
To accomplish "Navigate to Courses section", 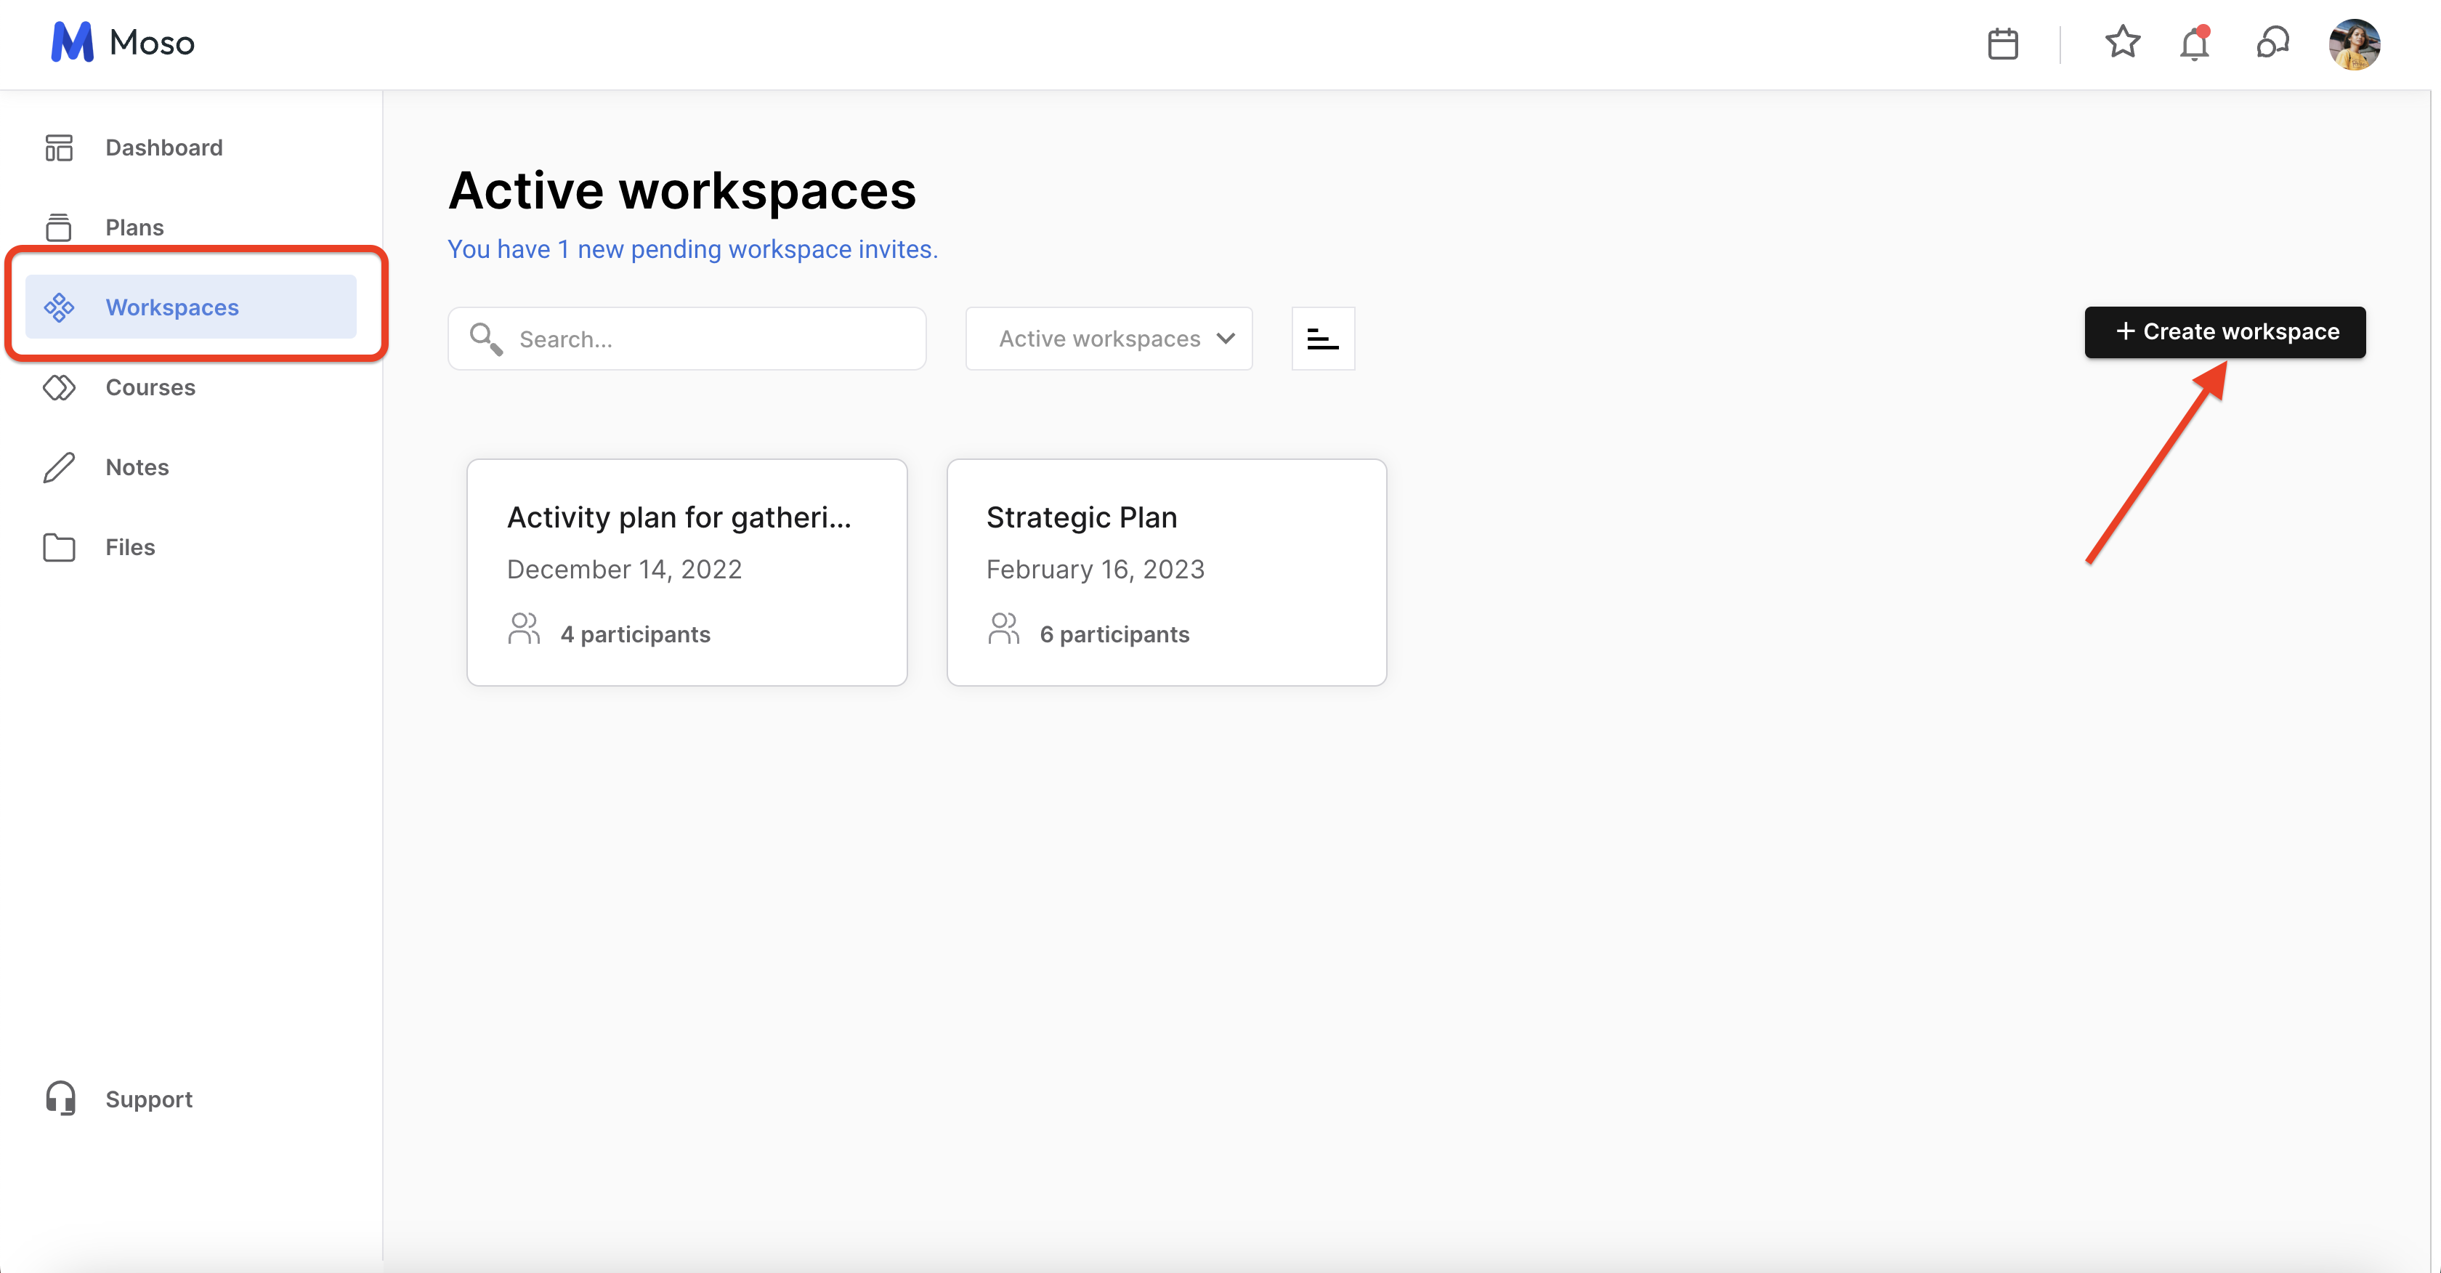I will click(x=150, y=387).
